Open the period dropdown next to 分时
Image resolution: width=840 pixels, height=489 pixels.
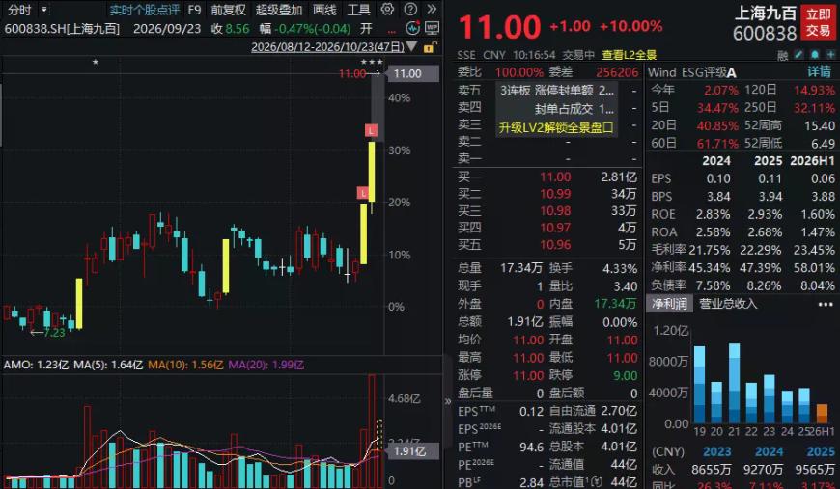coord(44,10)
